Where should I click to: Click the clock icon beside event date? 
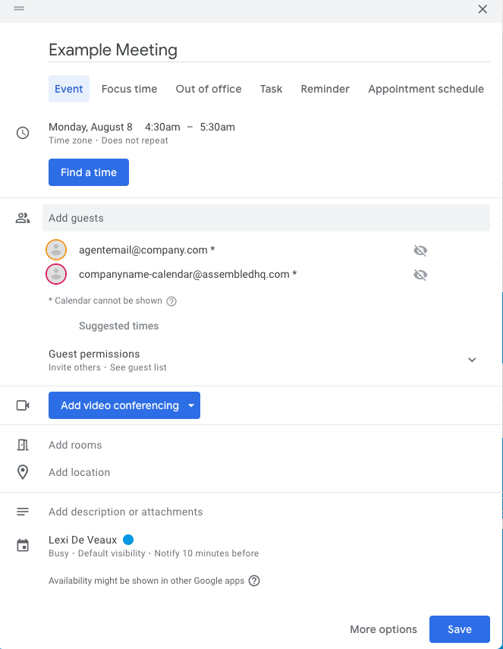pyautogui.click(x=23, y=133)
